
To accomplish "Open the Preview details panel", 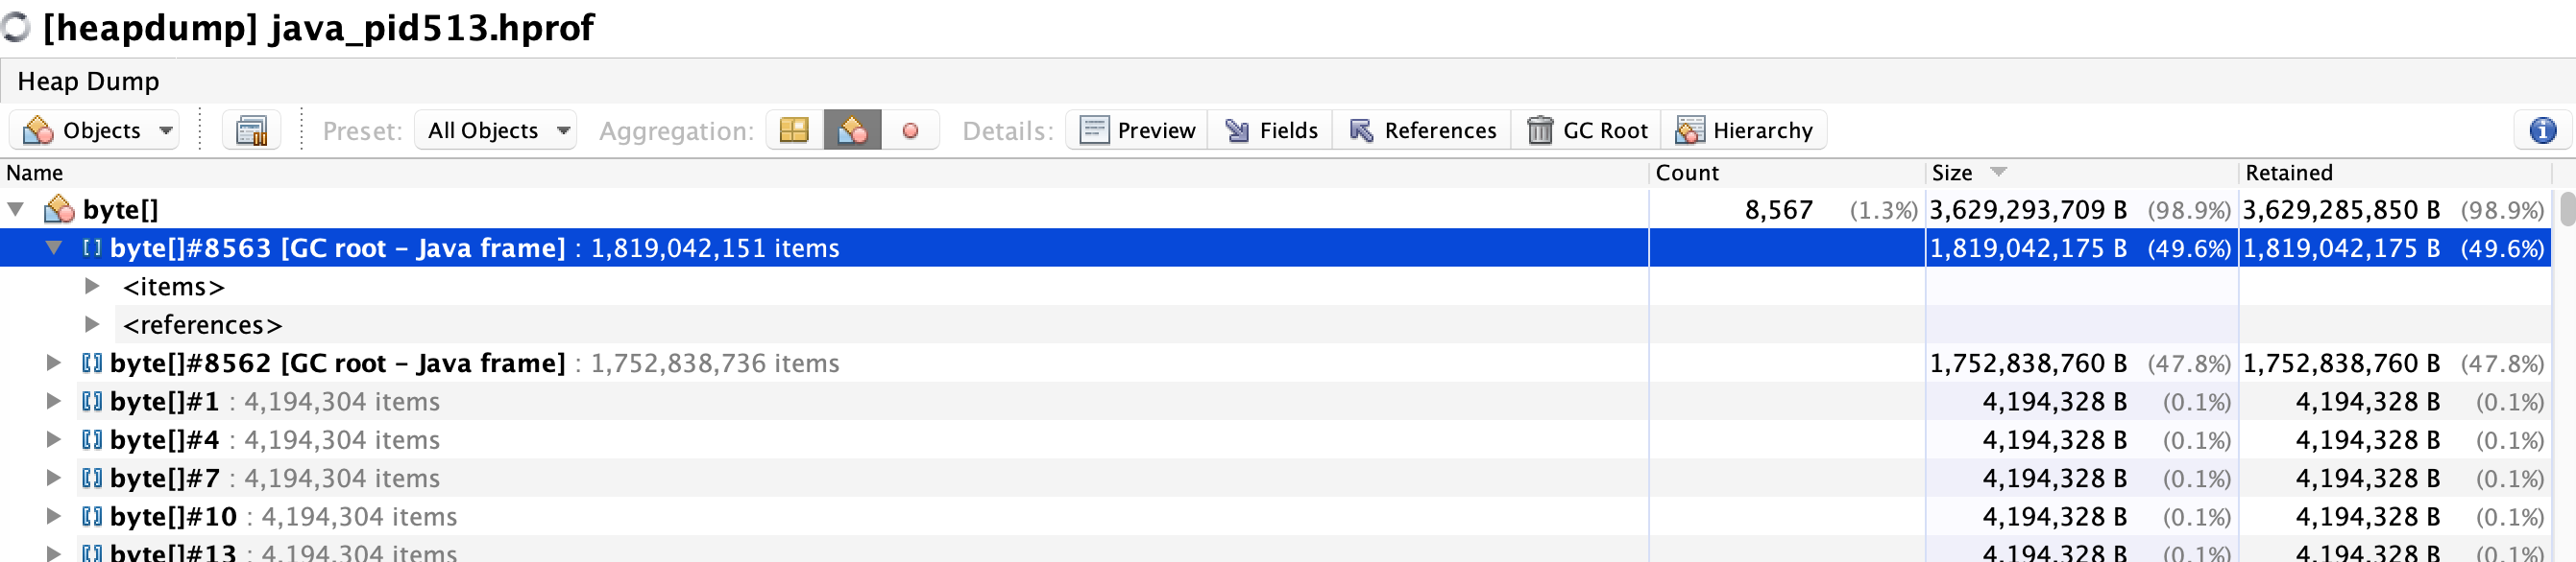I will tap(1135, 129).
